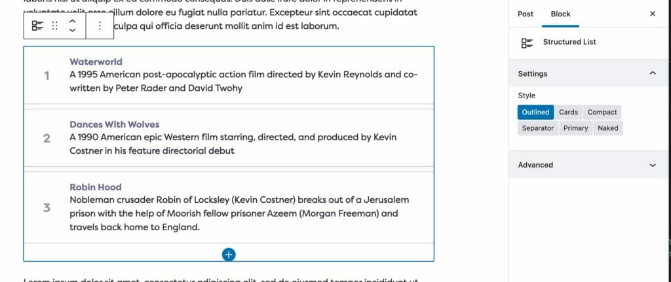
Task: Select the Block tab
Action: coord(560,14)
